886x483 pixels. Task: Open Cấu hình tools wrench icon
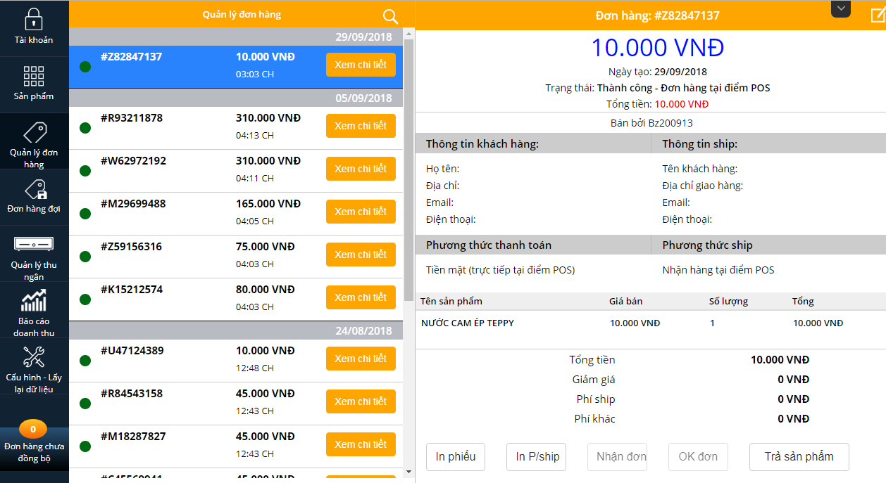pos(34,357)
